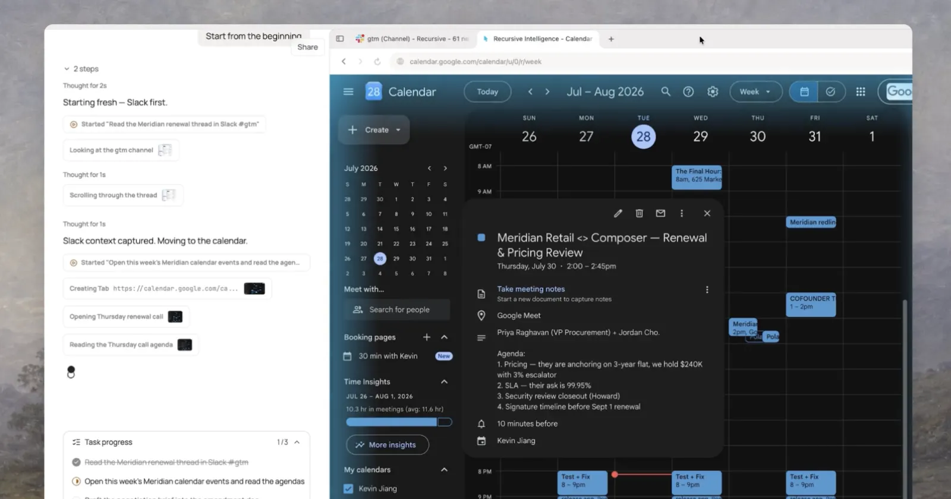Collapse the Task progress panel chevron
951x499 pixels.
(297, 442)
